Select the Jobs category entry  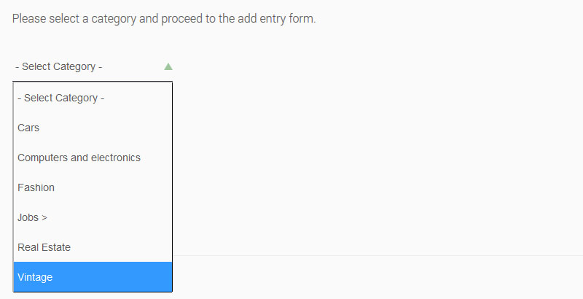pyautogui.click(x=93, y=217)
